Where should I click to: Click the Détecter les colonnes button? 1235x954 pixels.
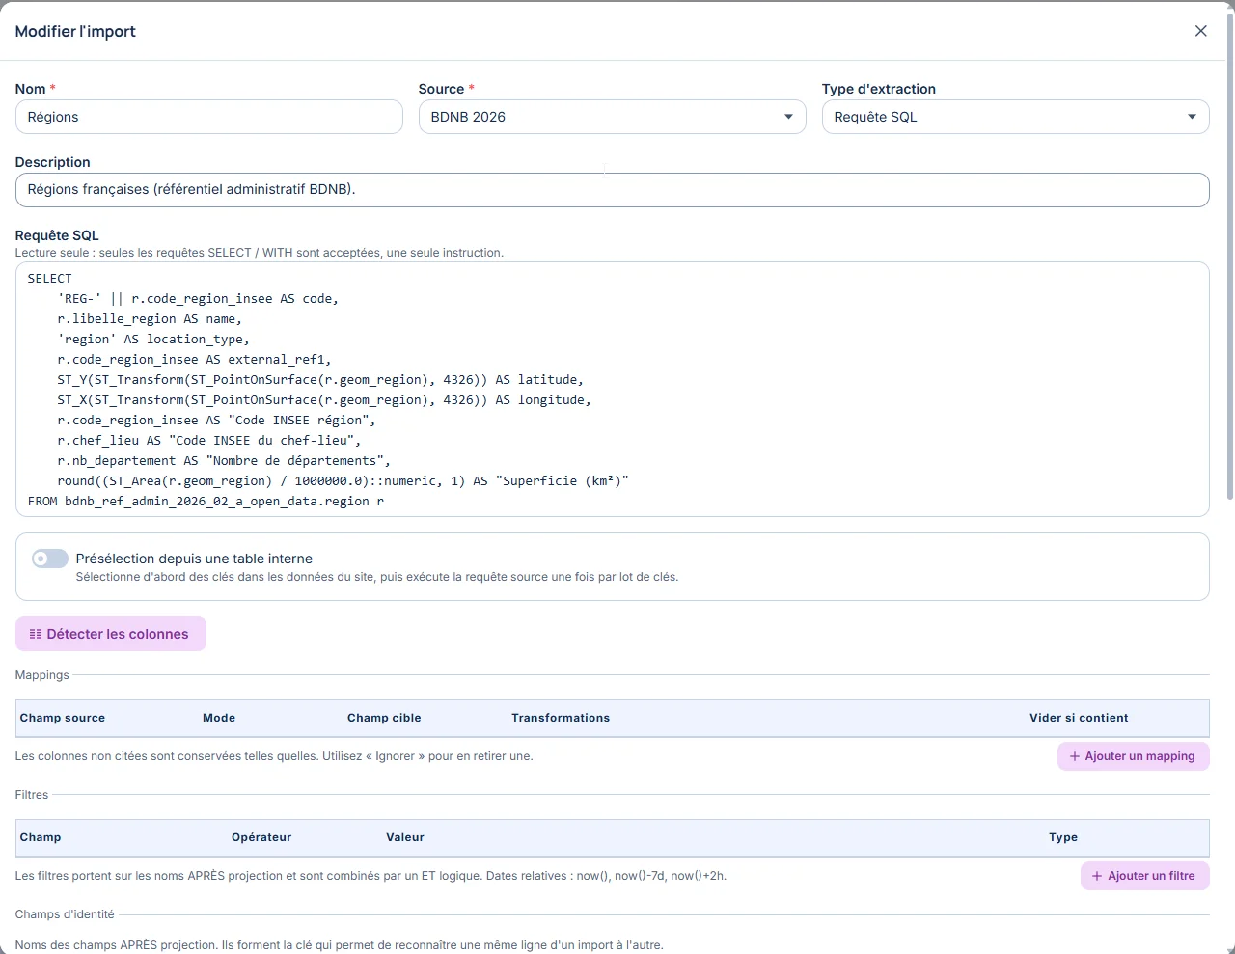[111, 634]
